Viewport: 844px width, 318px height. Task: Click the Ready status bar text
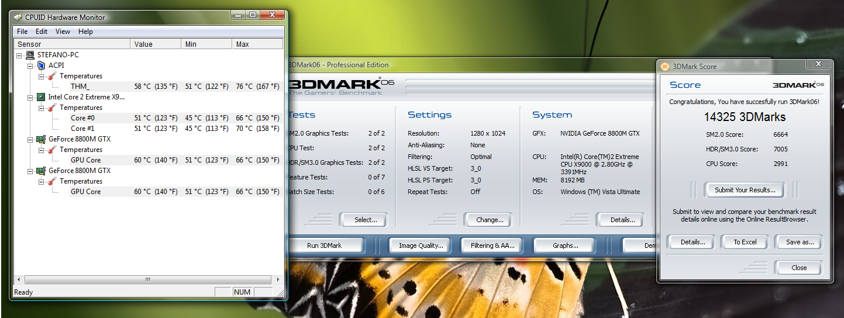tap(23, 292)
